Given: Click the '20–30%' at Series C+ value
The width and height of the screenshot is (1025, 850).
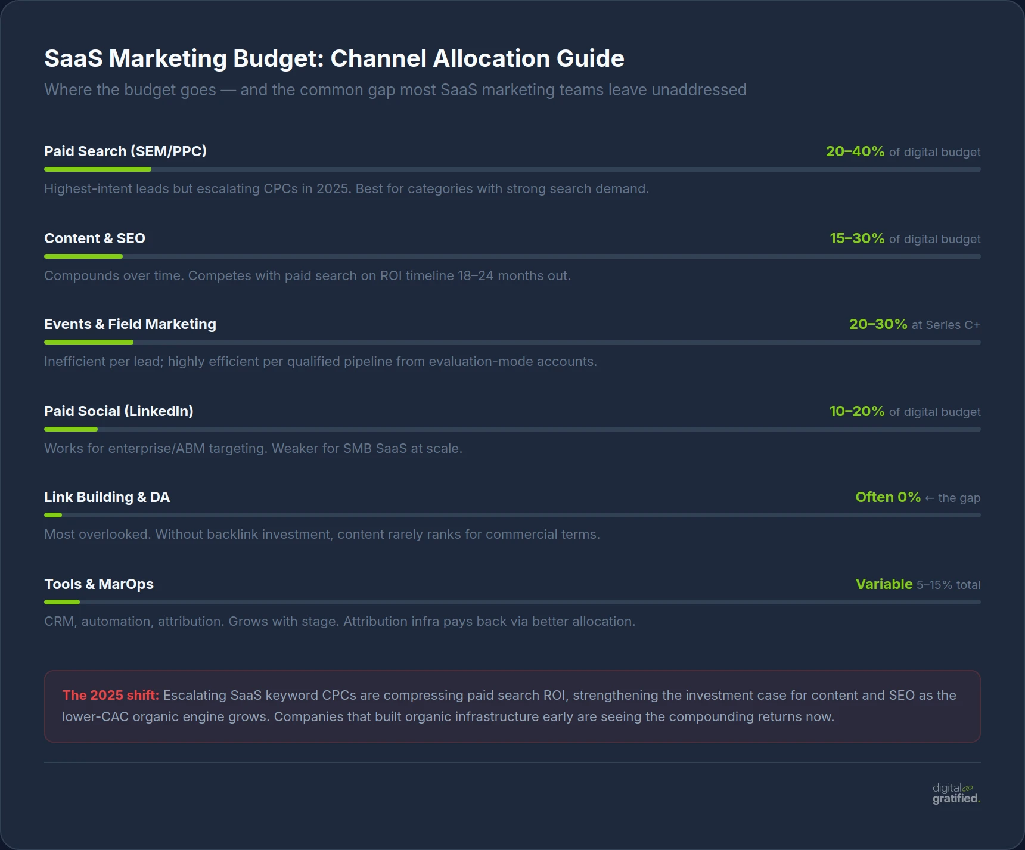Looking at the screenshot, I should (x=878, y=324).
